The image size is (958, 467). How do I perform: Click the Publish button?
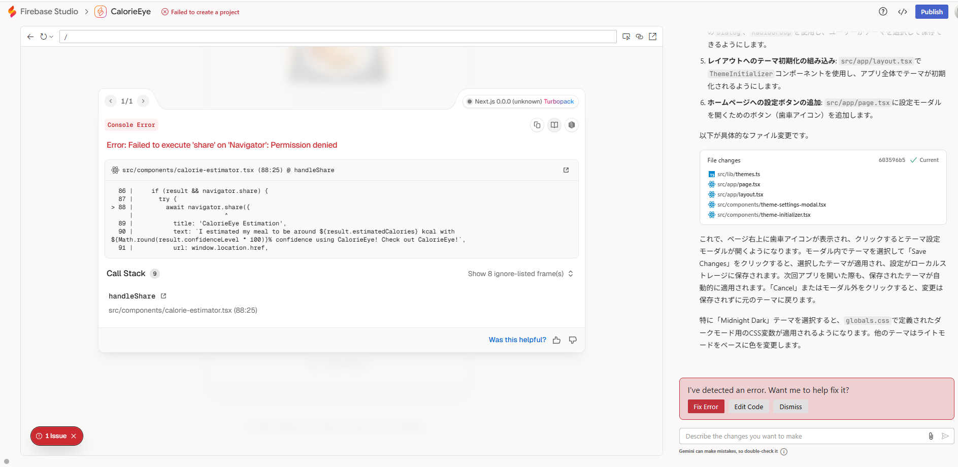tap(932, 12)
